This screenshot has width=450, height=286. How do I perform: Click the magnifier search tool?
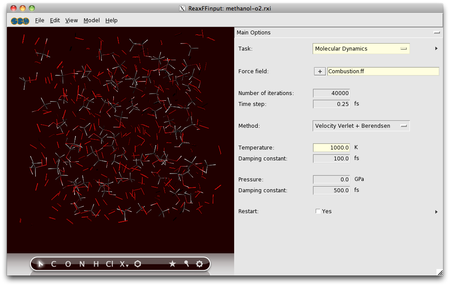pos(187,264)
